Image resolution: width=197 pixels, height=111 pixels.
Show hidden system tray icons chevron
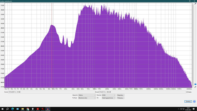pos(179,109)
